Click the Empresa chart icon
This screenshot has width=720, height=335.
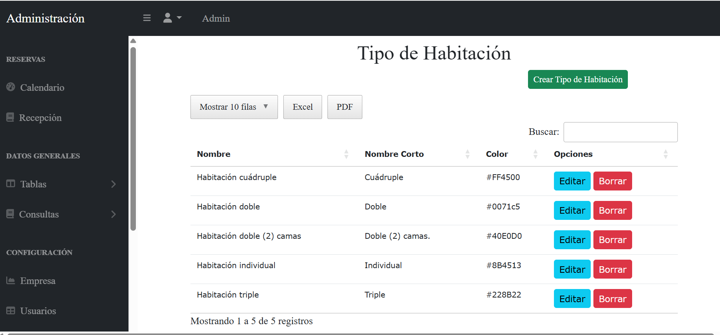[x=11, y=280]
